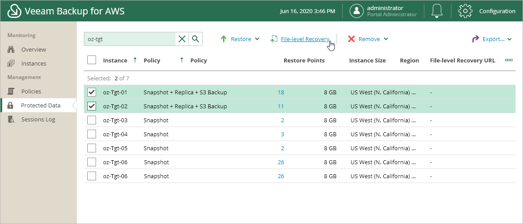The height and width of the screenshot is (224, 523).
Task: Open the Sessions Log page
Action: 38,120
